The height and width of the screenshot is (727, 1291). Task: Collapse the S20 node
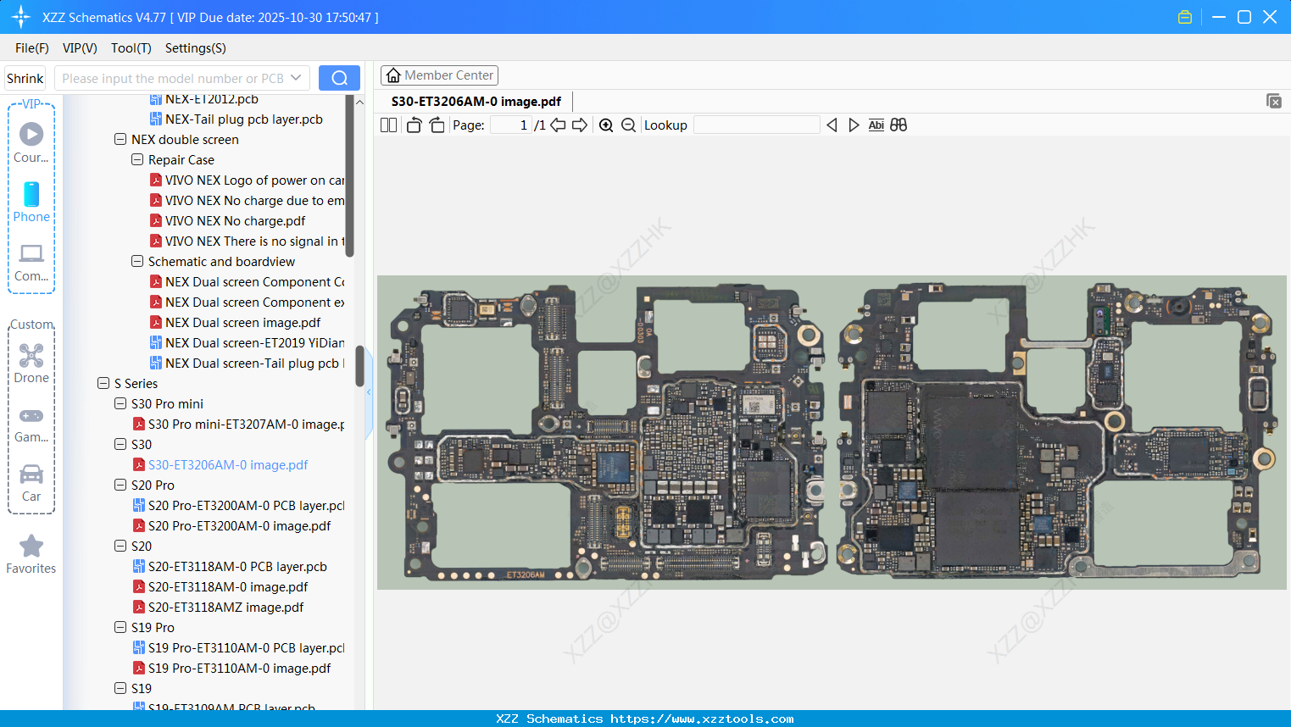pyautogui.click(x=120, y=546)
